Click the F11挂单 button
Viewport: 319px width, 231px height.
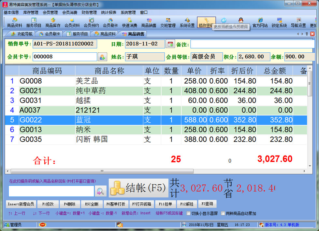pos(165,204)
